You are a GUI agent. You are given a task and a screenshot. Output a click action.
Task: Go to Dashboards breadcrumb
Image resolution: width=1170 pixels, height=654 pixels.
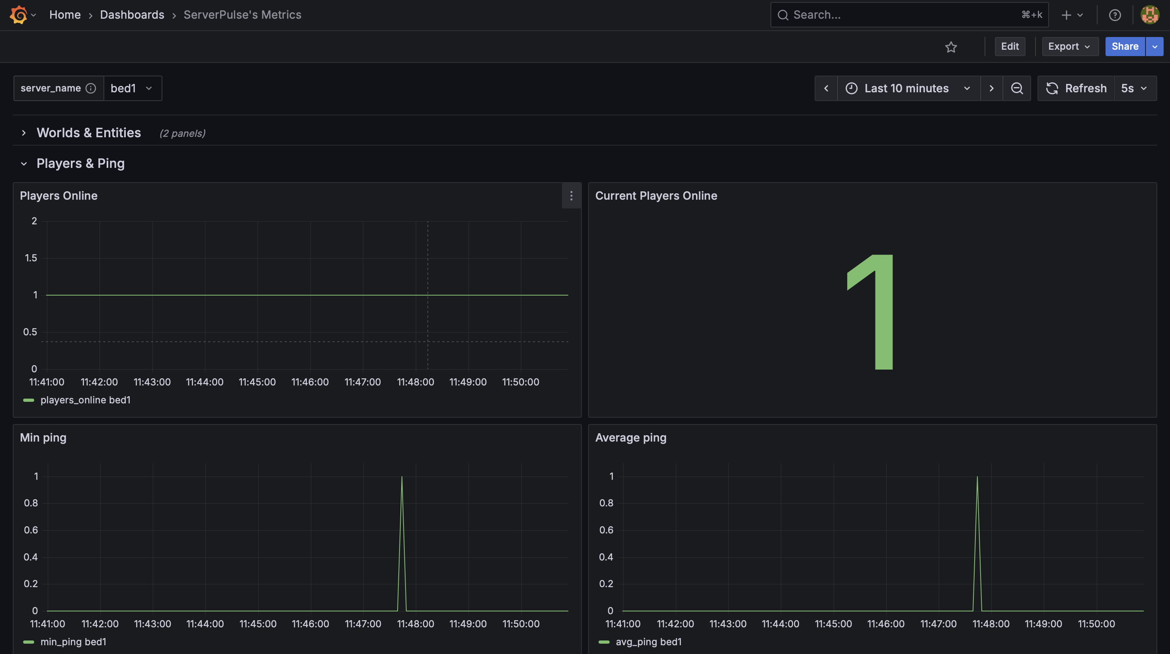click(x=132, y=15)
